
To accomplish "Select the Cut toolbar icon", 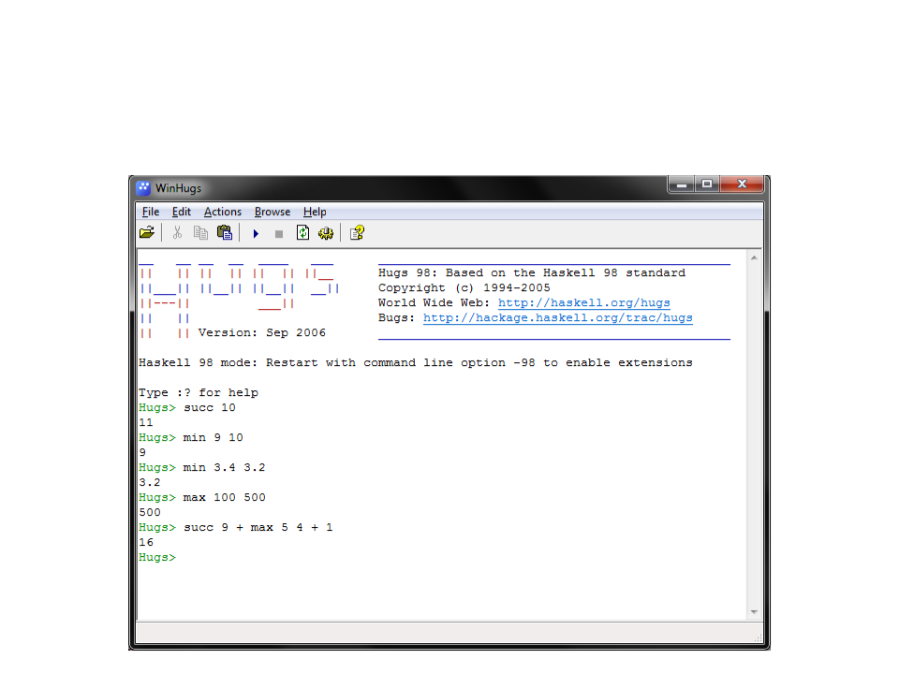I will point(177,232).
